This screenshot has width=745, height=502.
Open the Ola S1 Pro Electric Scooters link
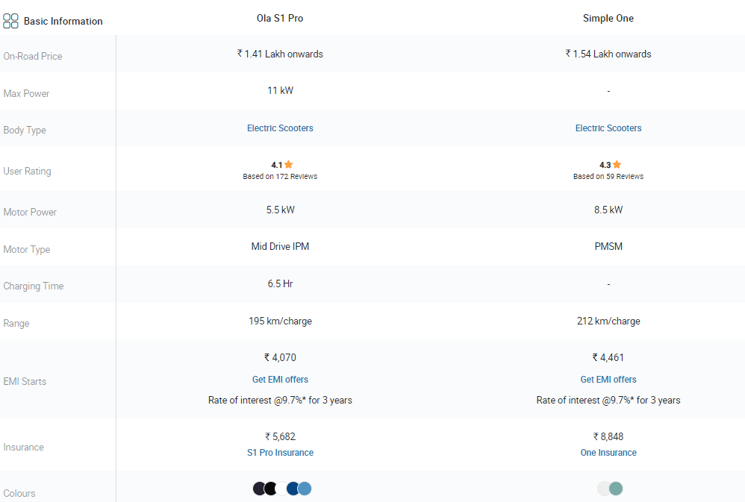(x=280, y=128)
